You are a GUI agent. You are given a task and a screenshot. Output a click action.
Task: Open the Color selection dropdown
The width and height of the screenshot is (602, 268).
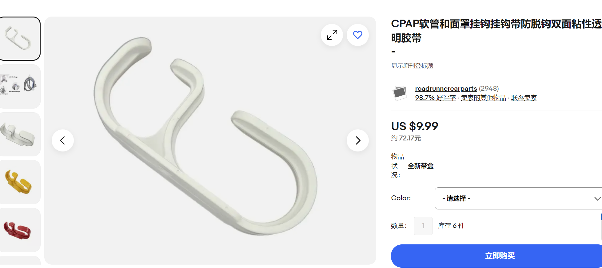(x=518, y=198)
